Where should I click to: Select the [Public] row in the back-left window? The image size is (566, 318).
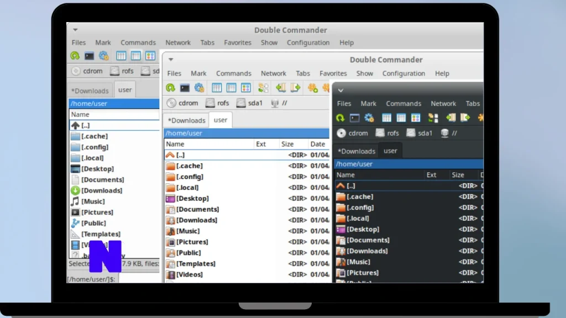114,223
